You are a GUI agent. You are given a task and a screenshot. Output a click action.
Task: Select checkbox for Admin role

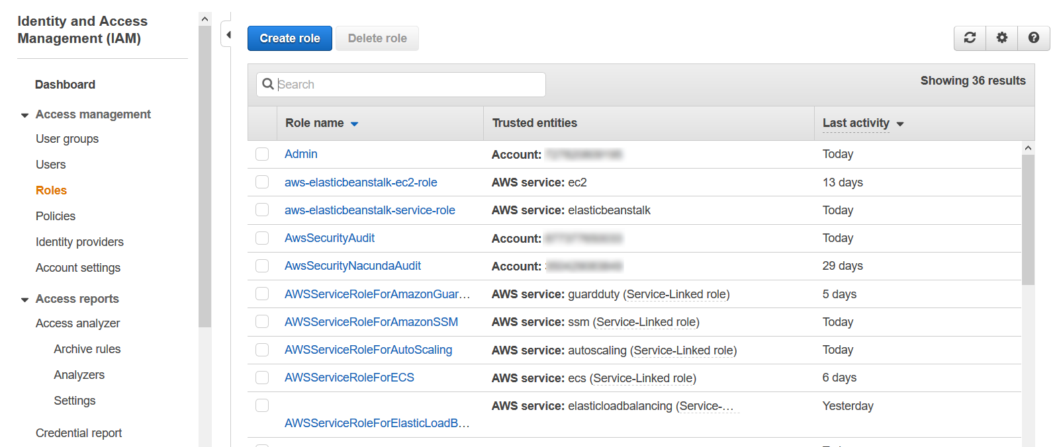coord(262,154)
